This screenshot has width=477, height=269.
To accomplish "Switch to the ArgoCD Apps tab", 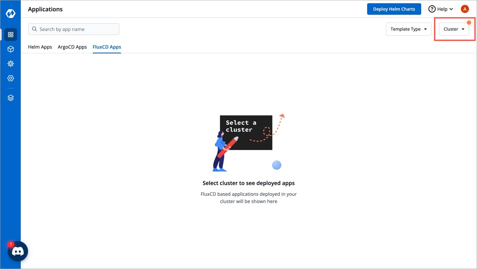I will 72,47.
